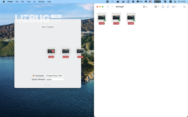Select the 02.png thumbnail in Finder window
Screen dimensions: 188x117
[x=116, y=17]
